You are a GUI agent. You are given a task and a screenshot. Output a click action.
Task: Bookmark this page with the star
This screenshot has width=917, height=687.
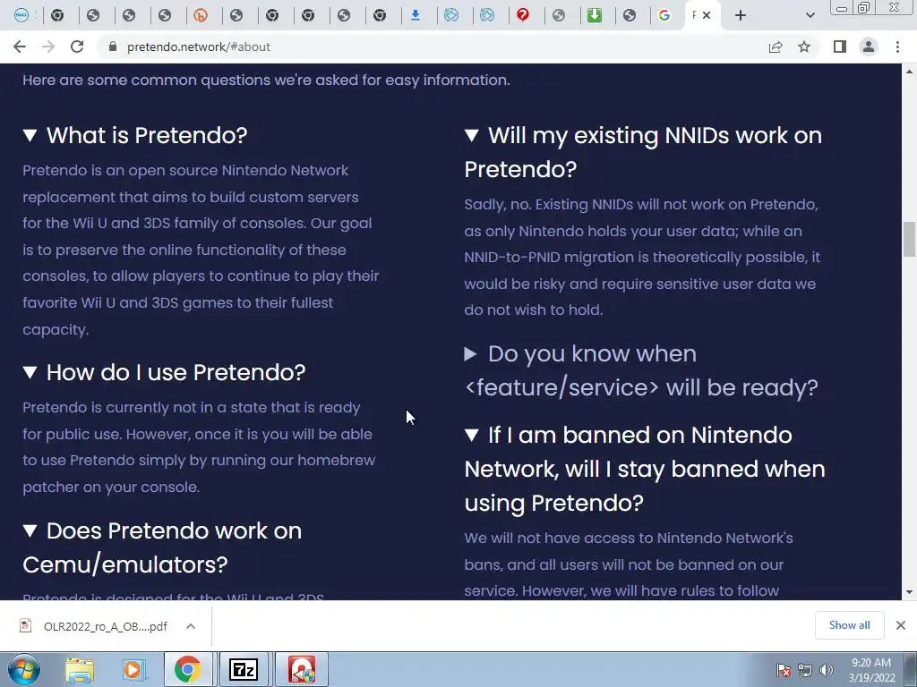click(804, 47)
